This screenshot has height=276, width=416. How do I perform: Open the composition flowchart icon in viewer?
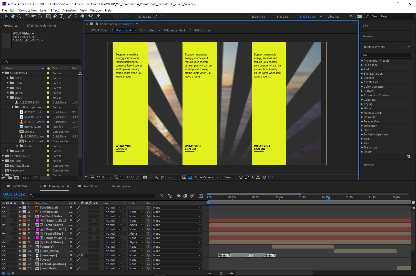(x=258, y=177)
